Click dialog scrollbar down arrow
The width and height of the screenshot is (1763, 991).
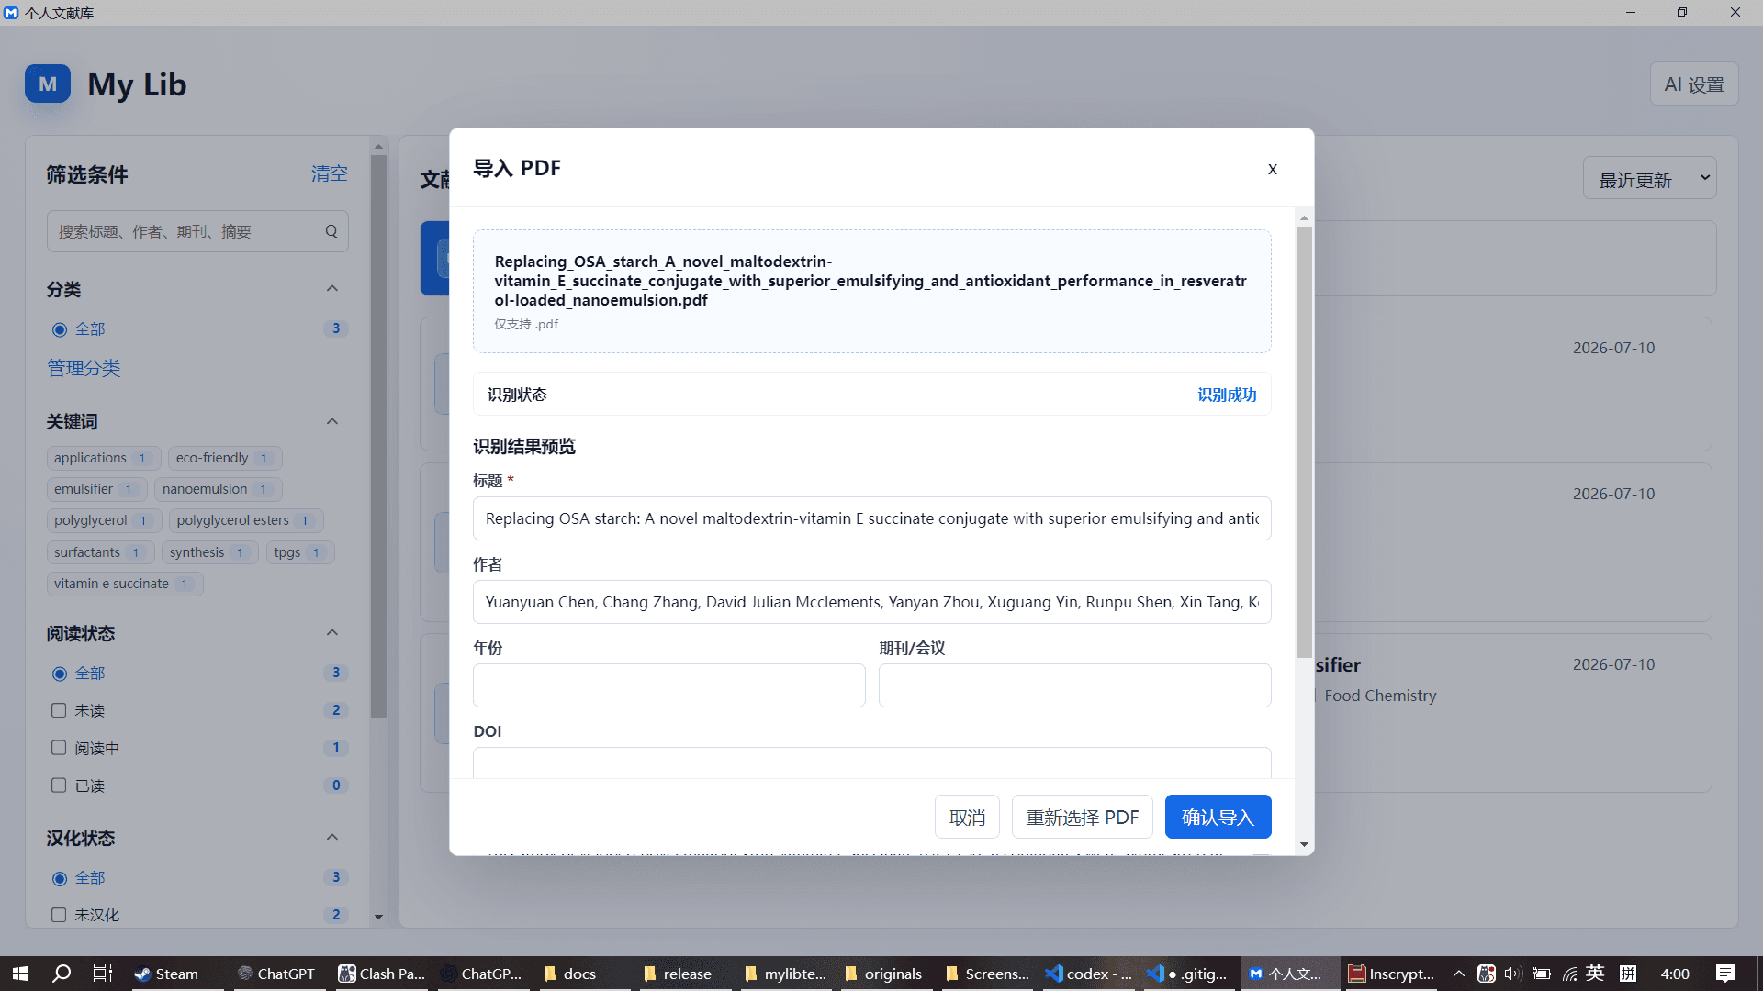1304,844
